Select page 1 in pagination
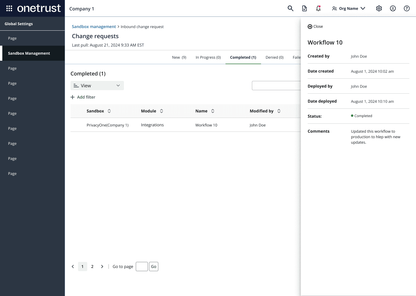 (83, 267)
